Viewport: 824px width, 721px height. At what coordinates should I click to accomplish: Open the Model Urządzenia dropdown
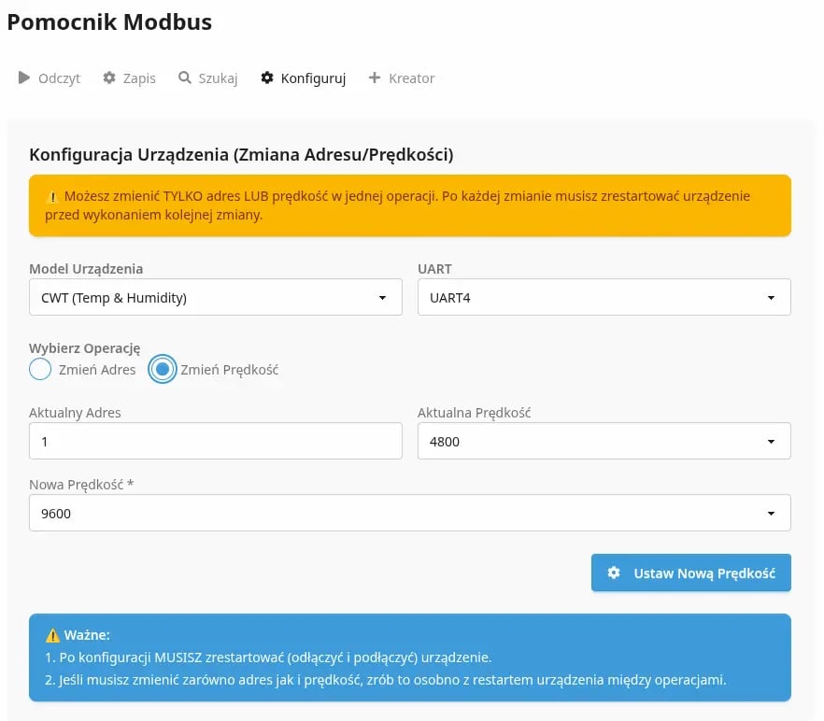click(x=215, y=298)
